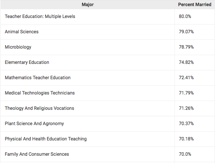Select the Elementary Education row
The height and width of the screenshot is (163, 215).
tap(108, 62)
